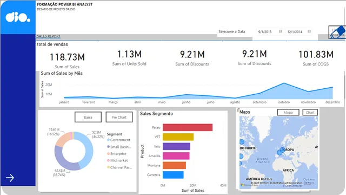Click the dio logo

[x=18, y=17]
